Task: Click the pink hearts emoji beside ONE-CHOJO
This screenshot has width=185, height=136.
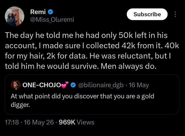Action: coord(65,85)
